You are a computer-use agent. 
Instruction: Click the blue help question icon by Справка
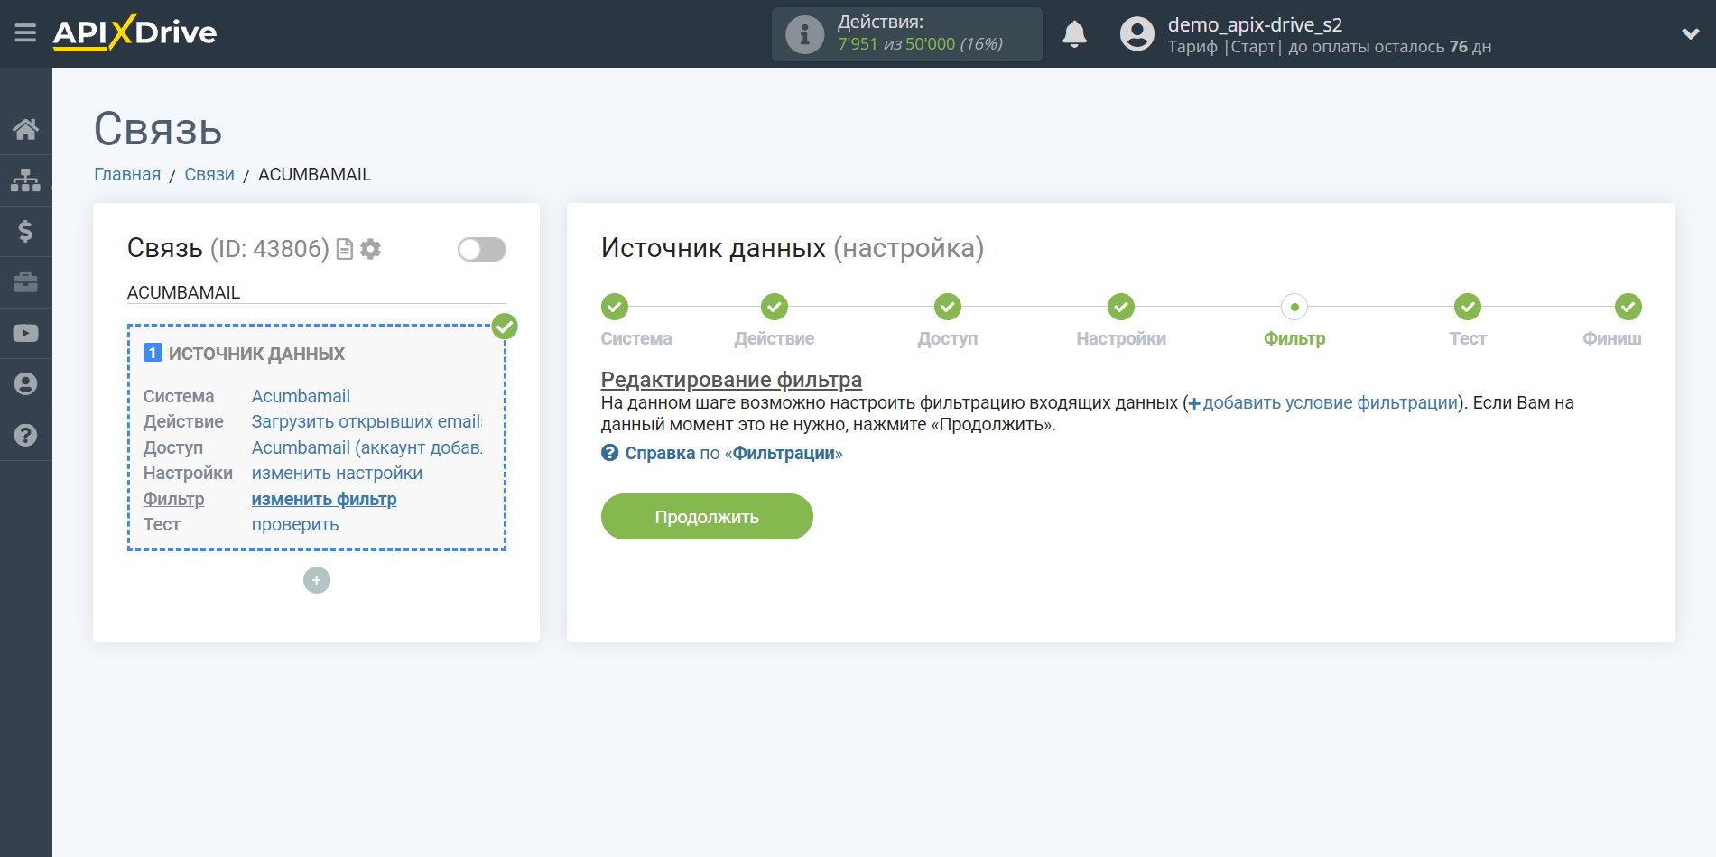(610, 453)
